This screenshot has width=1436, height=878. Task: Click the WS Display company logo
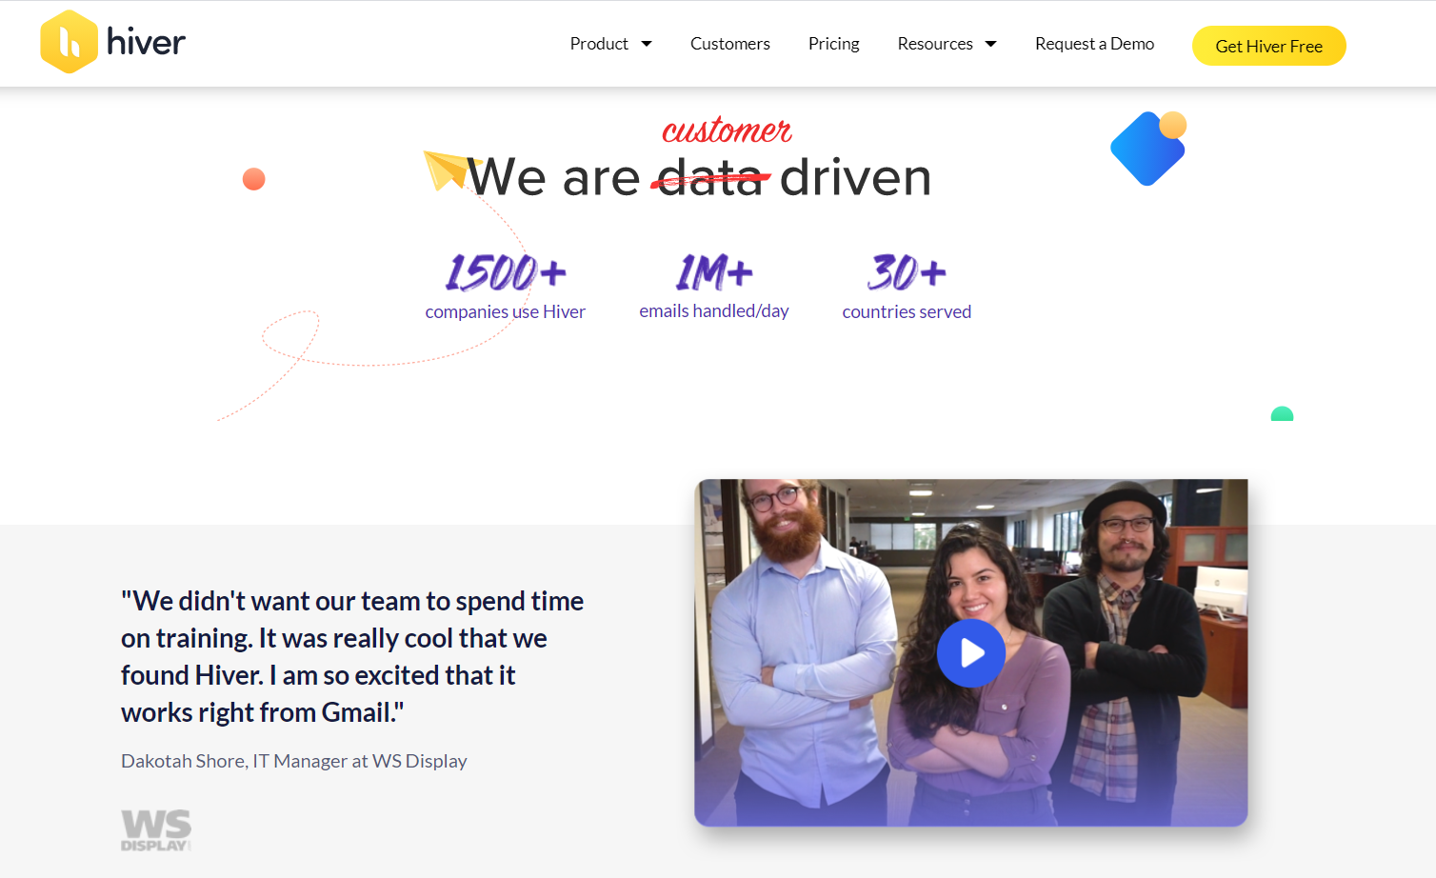tap(155, 829)
